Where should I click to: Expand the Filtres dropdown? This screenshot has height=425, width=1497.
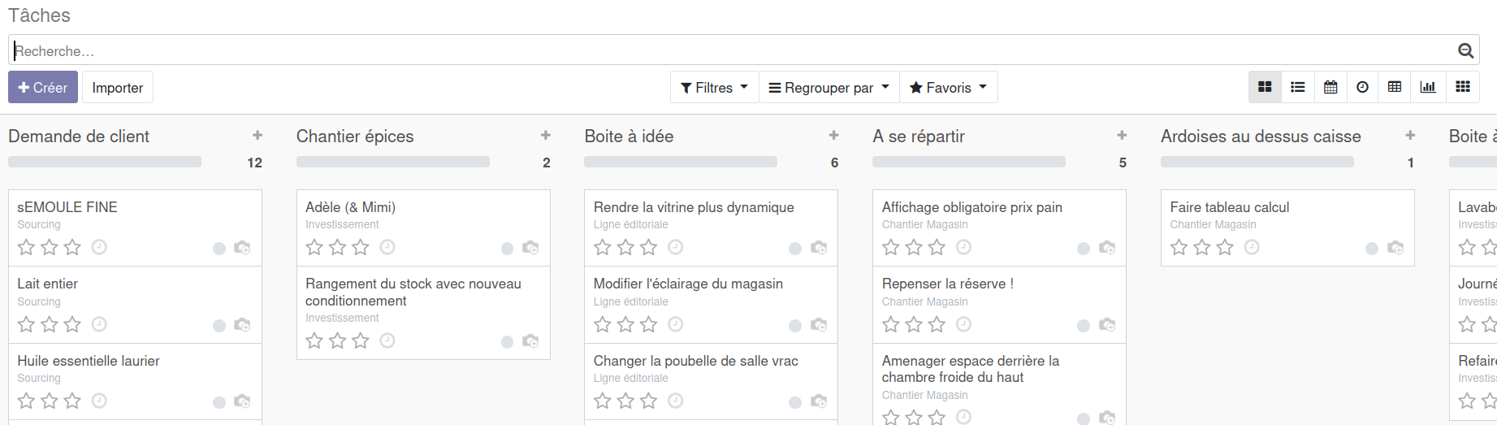tap(714, 87)
